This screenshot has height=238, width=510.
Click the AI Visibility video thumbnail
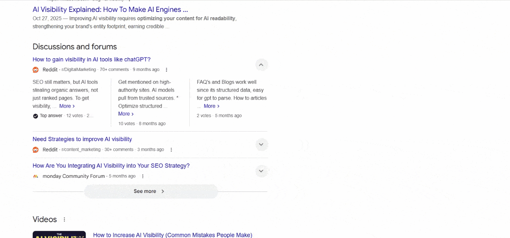click(x=59, y=235)
